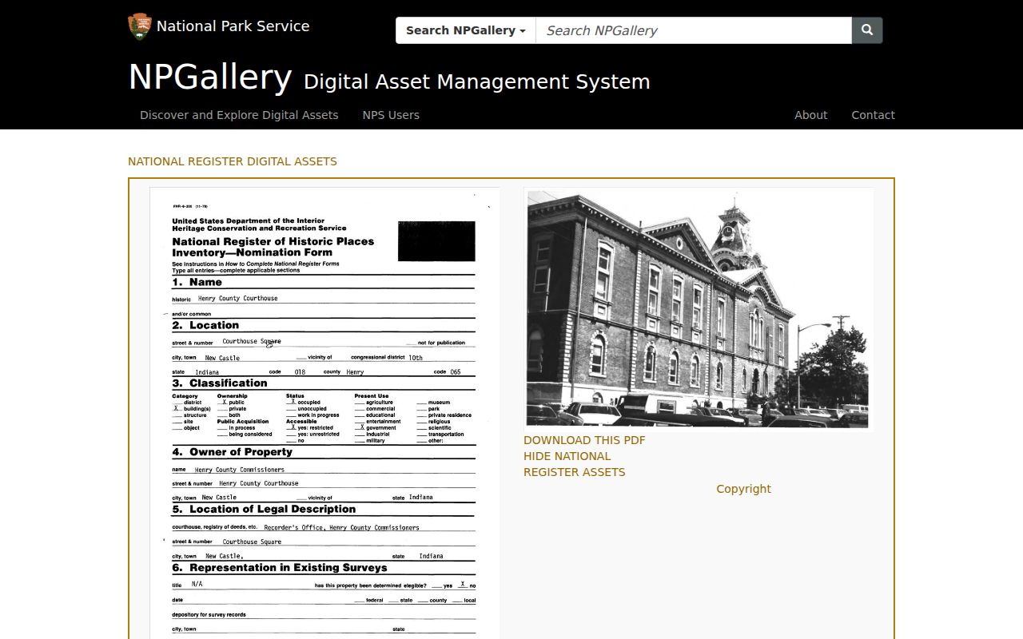This screenshot has width=1023, height=639.
Task: Focus the Search NPGallery text field
Action: pos(694,30)
